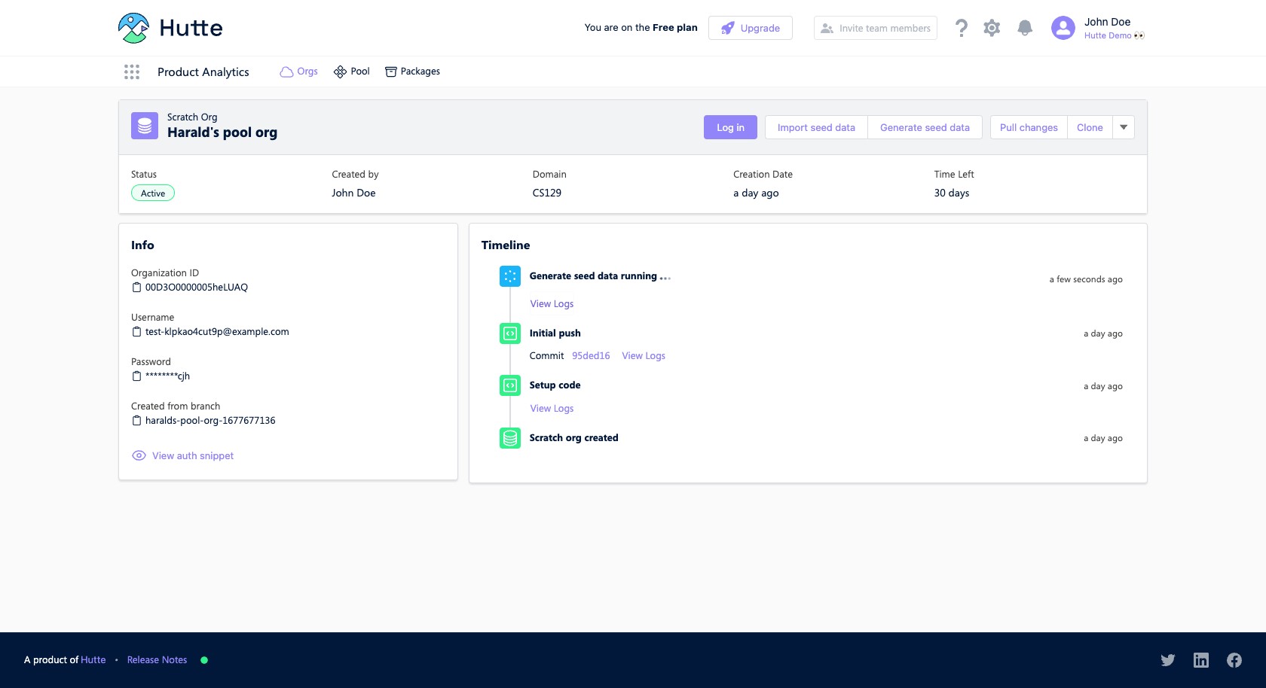The width and height of the screenshot is (1266, 688).
Task: Click Domain value CS129
Action: click(x=547, y=193)
